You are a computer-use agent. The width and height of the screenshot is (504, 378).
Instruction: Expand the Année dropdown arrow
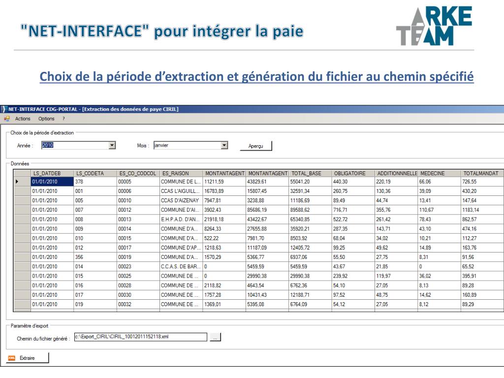[112, 145]
